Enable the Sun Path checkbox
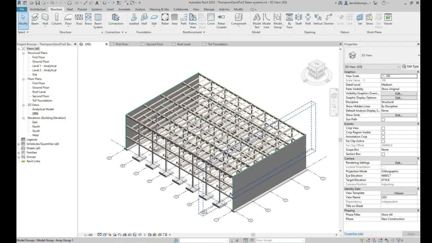This screenshot has height=243, width=432. click(x=383, y=119)
